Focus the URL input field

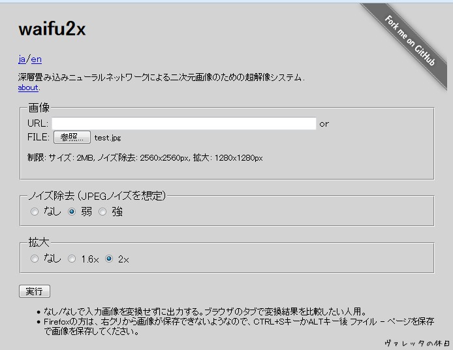tap(183, 123)
